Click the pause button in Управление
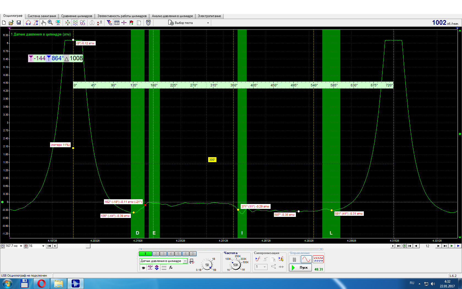The width and height of the screenshot is (462, 289). [x=294, y=260]
